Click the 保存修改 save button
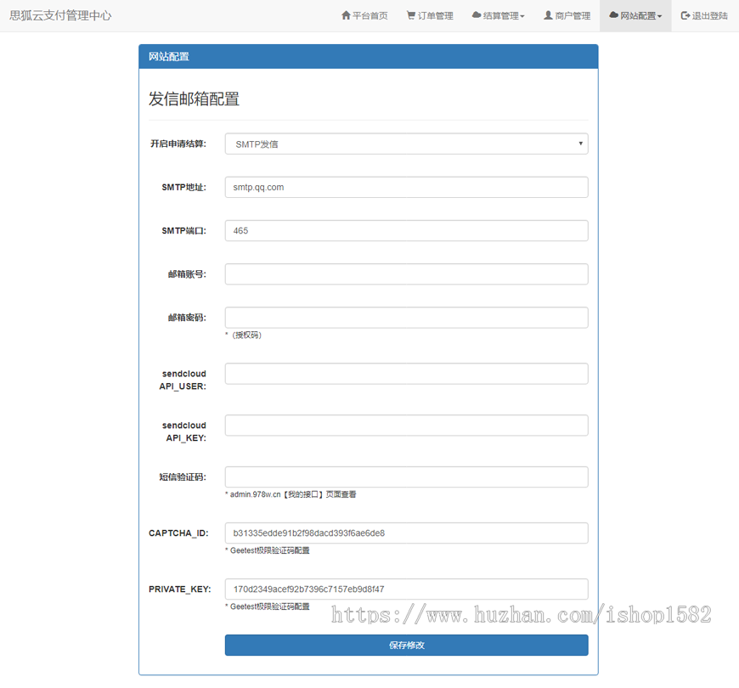The image size is (739, 688). [x=405, y=645]
